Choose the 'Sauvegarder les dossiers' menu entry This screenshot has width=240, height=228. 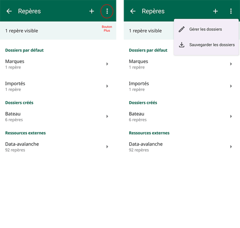212,45
